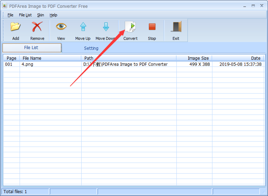
Task: Click the date 2019-05-08 15:37:38
Action: pos(241,64)
